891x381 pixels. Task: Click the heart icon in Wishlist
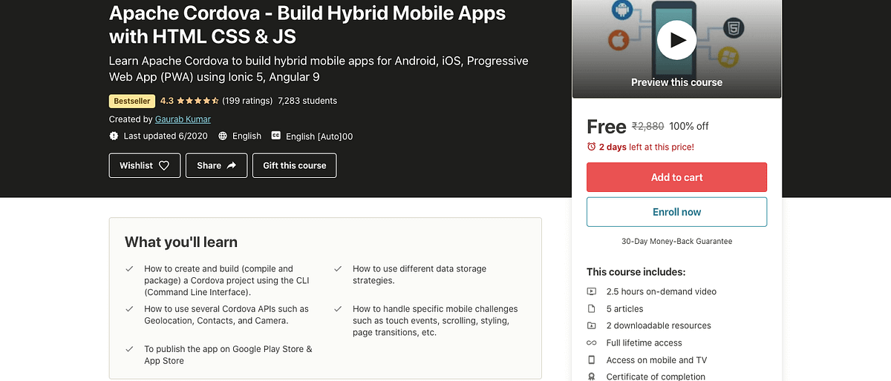(x=164, y=165)
